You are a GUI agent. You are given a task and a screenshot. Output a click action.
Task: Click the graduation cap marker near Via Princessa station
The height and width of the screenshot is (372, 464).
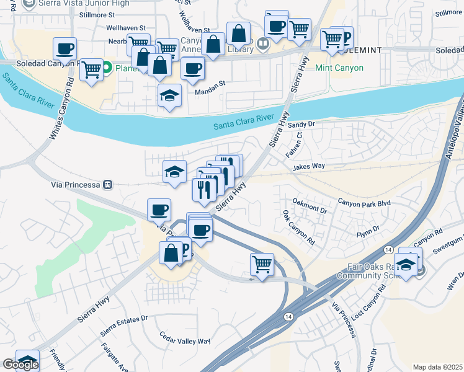tap(174, 172)
